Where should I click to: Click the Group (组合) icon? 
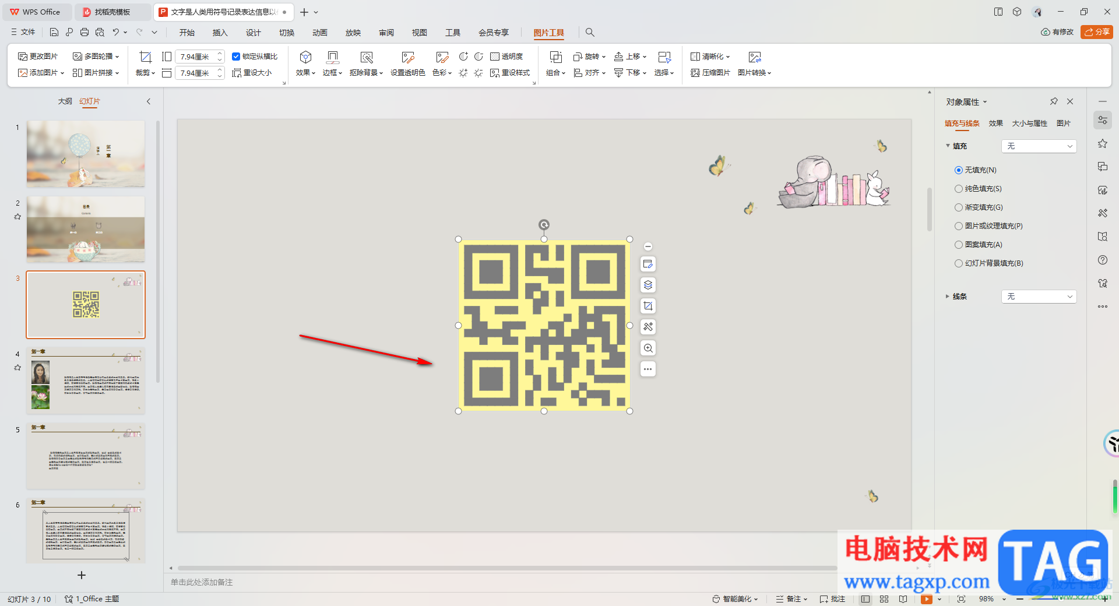[x=555, y=57]
